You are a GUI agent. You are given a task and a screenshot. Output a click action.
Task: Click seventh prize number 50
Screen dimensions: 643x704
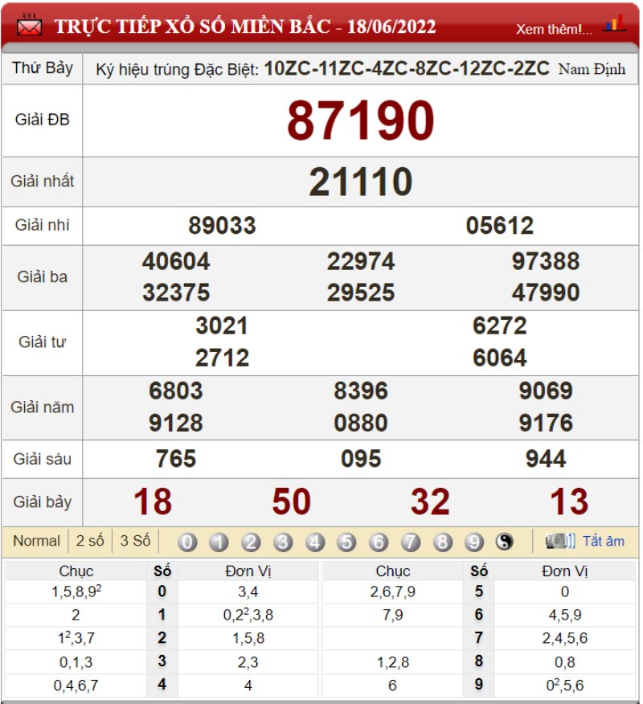(292, 501)
